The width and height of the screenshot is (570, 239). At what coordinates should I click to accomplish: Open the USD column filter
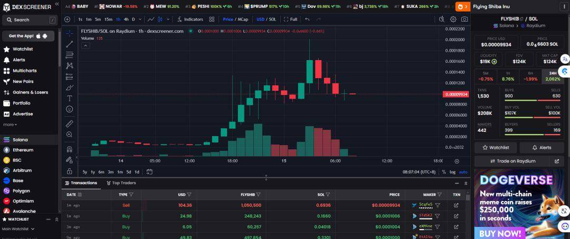click(x=189, y=195)
